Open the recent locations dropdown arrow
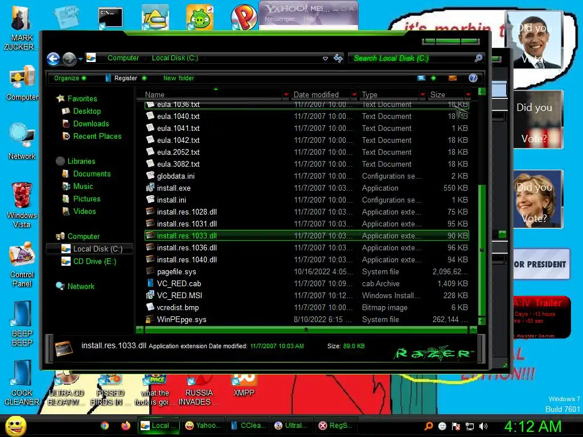Viewport: 583px width, 437px height. (x=80, y=59)
